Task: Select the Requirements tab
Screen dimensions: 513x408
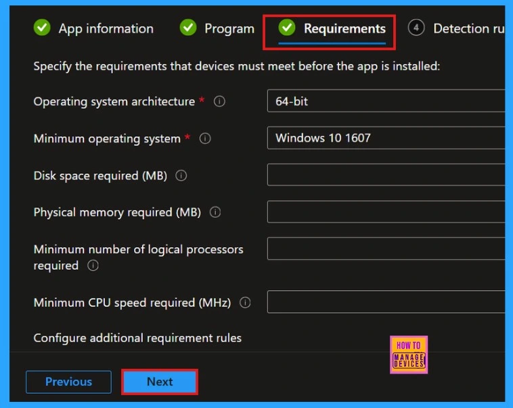Action: 332,30
